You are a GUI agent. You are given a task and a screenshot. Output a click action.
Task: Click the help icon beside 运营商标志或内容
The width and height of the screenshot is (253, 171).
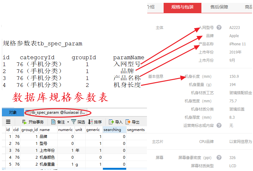pyautogui.click(x=219, y=125)
